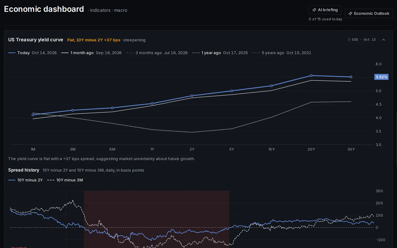The image size is (397, 248).
Task: Open the AI briefing
Action: click(x=325, y=10)
